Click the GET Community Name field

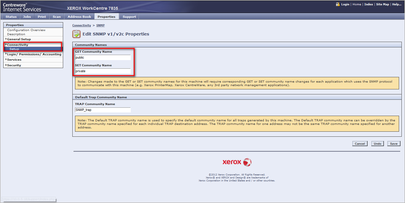click(x=103, y=57)
